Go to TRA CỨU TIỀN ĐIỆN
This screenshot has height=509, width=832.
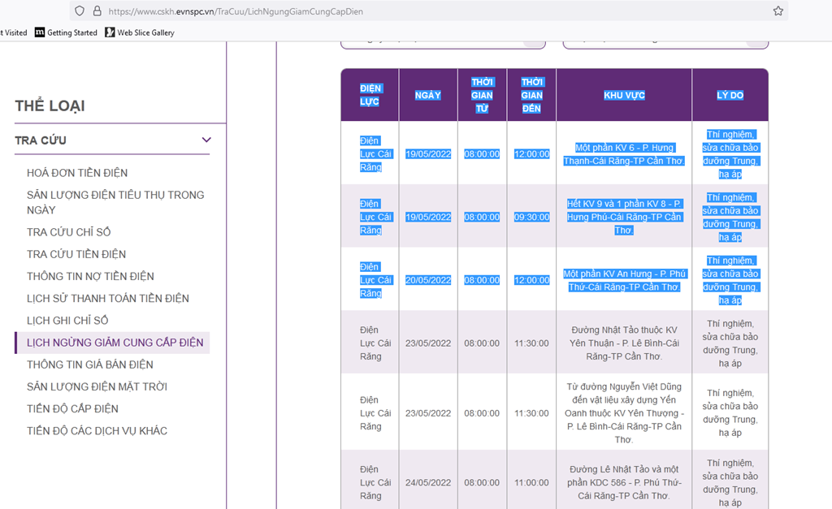76,254
